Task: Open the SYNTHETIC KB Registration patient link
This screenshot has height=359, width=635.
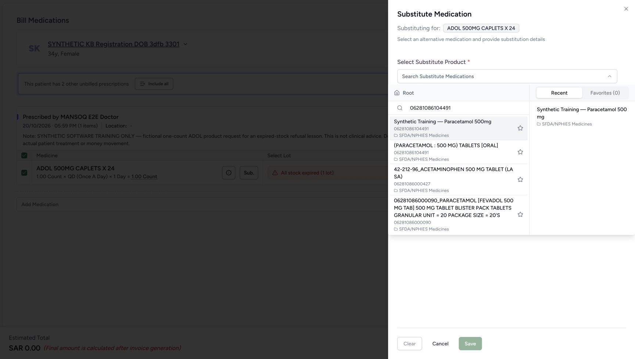Action: click(114, 44)
